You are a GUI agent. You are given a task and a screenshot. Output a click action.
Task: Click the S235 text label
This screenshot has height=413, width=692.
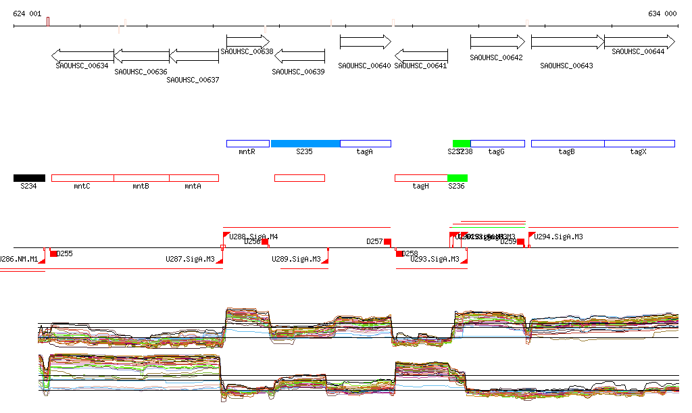click(304, 151)
